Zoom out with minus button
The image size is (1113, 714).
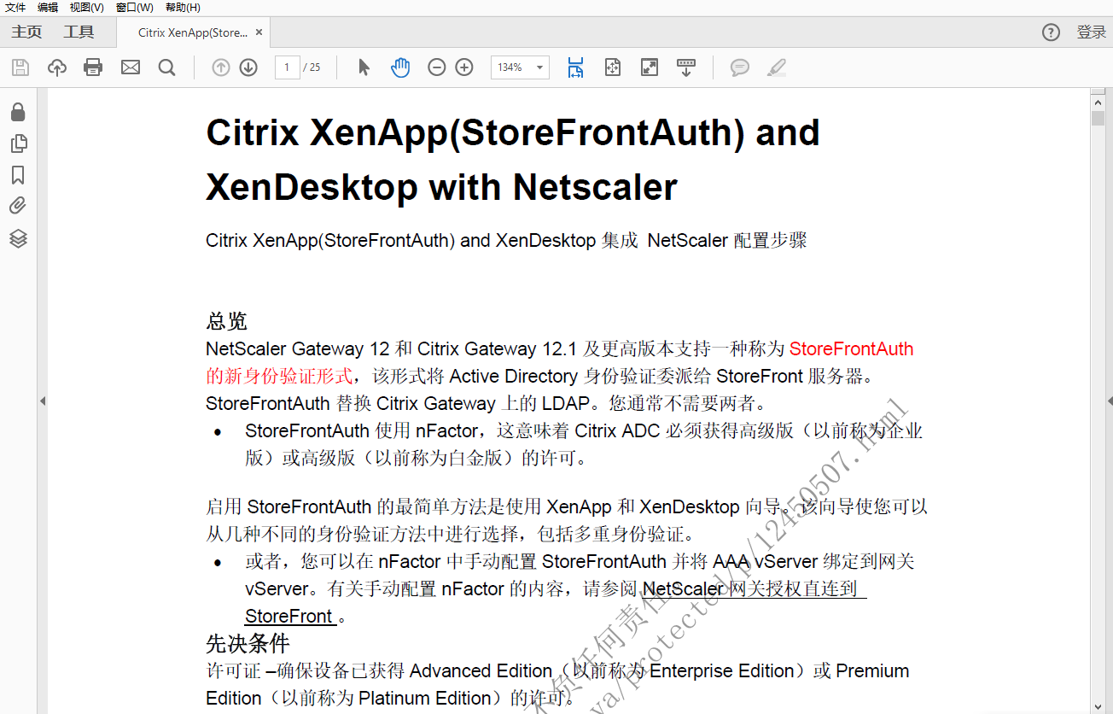[437, 67]
